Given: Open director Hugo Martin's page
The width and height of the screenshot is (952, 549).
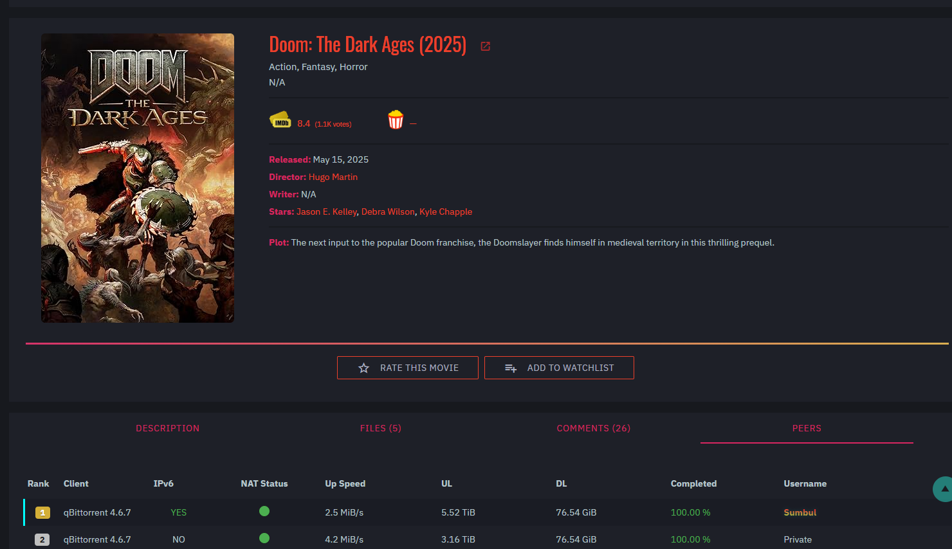Looking at the screenshot, I should point(333,177).
